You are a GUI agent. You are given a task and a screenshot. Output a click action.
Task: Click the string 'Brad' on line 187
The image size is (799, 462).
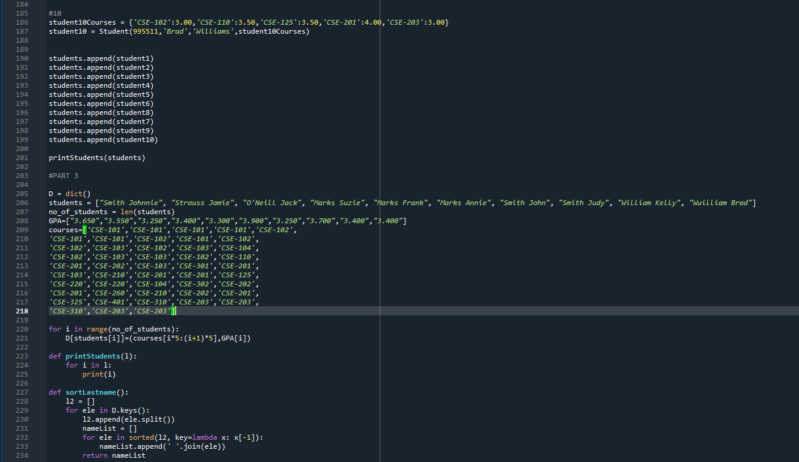(176, 31)
